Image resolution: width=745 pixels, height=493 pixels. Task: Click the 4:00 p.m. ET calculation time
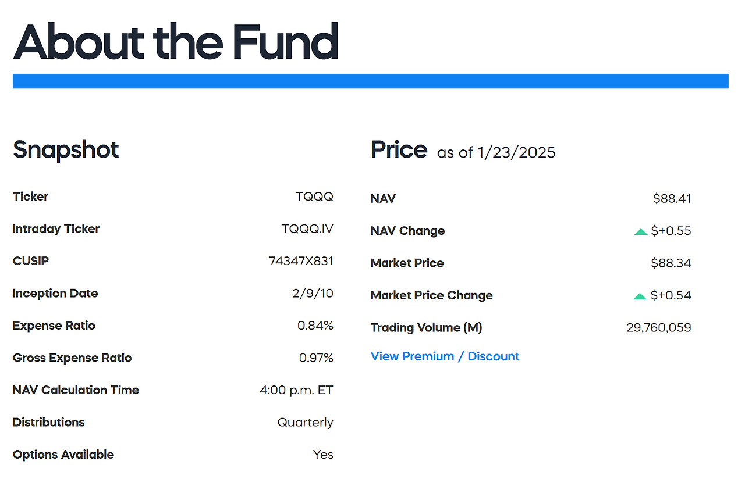click(296, 390)
